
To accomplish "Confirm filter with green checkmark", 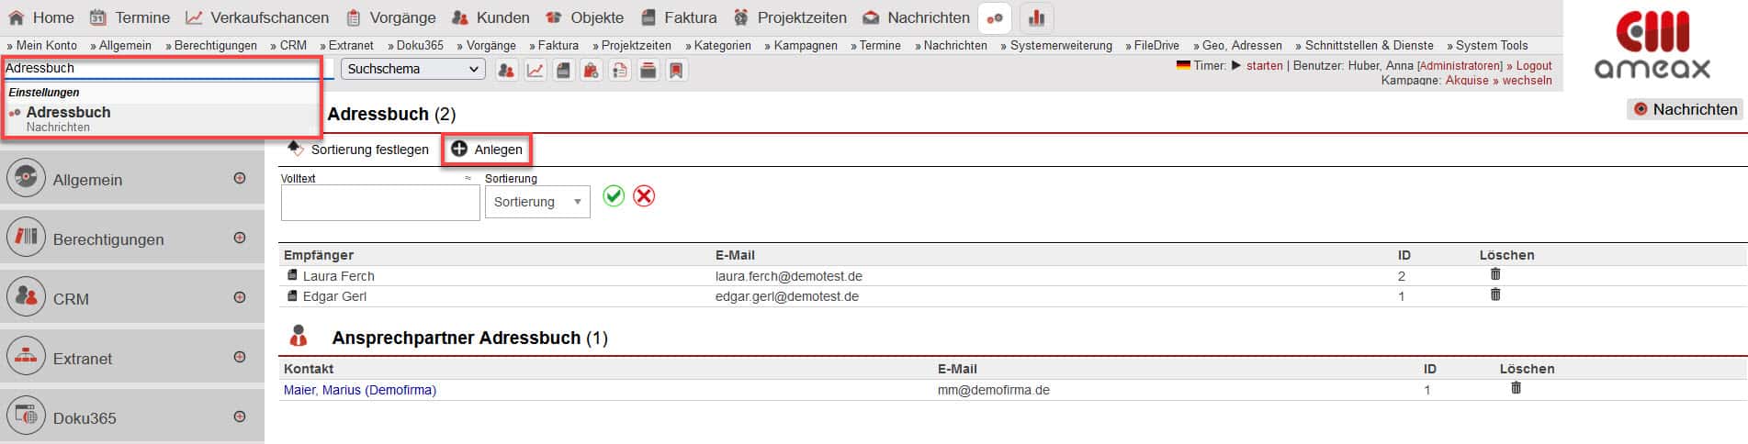I will click(x=614, y=195).
